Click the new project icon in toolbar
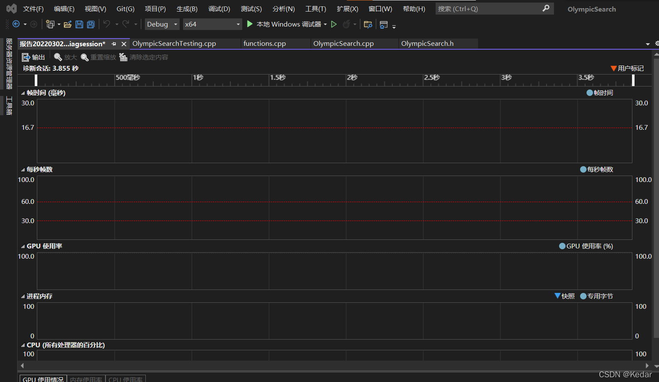Image resolution: width=659 pixels, height=382 pixels. point(50,24)
